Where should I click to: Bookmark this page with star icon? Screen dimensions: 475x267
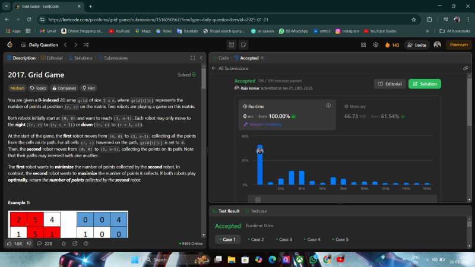click(413, 20)
